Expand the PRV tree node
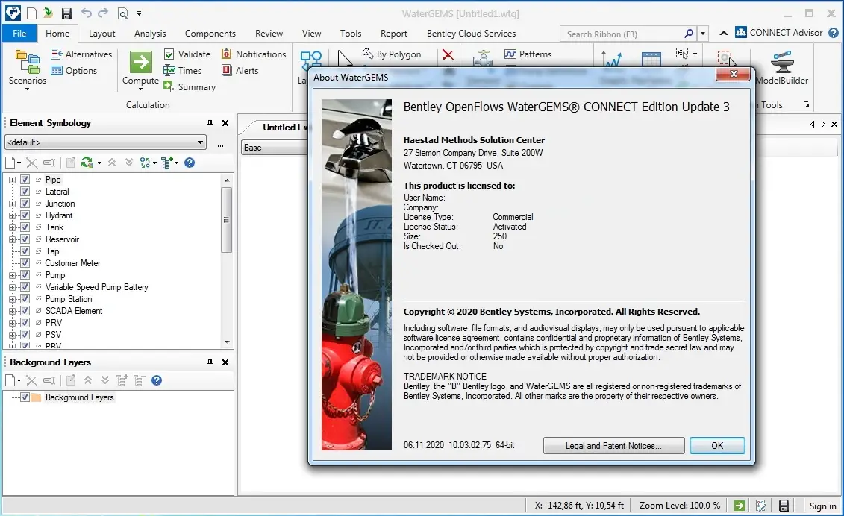This screenshot has width=844, height=516. click(13, 322)
